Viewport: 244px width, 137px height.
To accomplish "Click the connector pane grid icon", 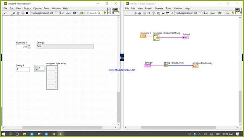I will 110,11.
